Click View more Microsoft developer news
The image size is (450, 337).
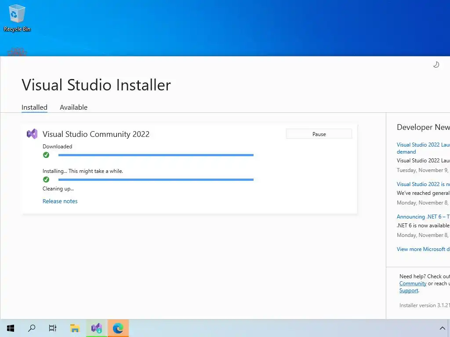point(423,249)
